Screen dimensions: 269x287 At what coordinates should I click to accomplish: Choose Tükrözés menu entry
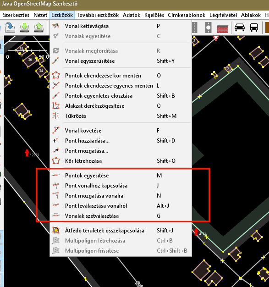pyautogui.click(x=121, y=116)
